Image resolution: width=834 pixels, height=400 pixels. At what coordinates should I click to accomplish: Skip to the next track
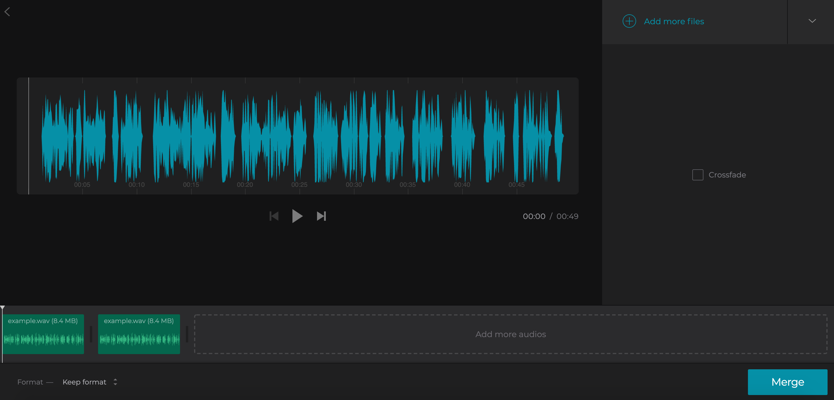(x=321, y=216)
